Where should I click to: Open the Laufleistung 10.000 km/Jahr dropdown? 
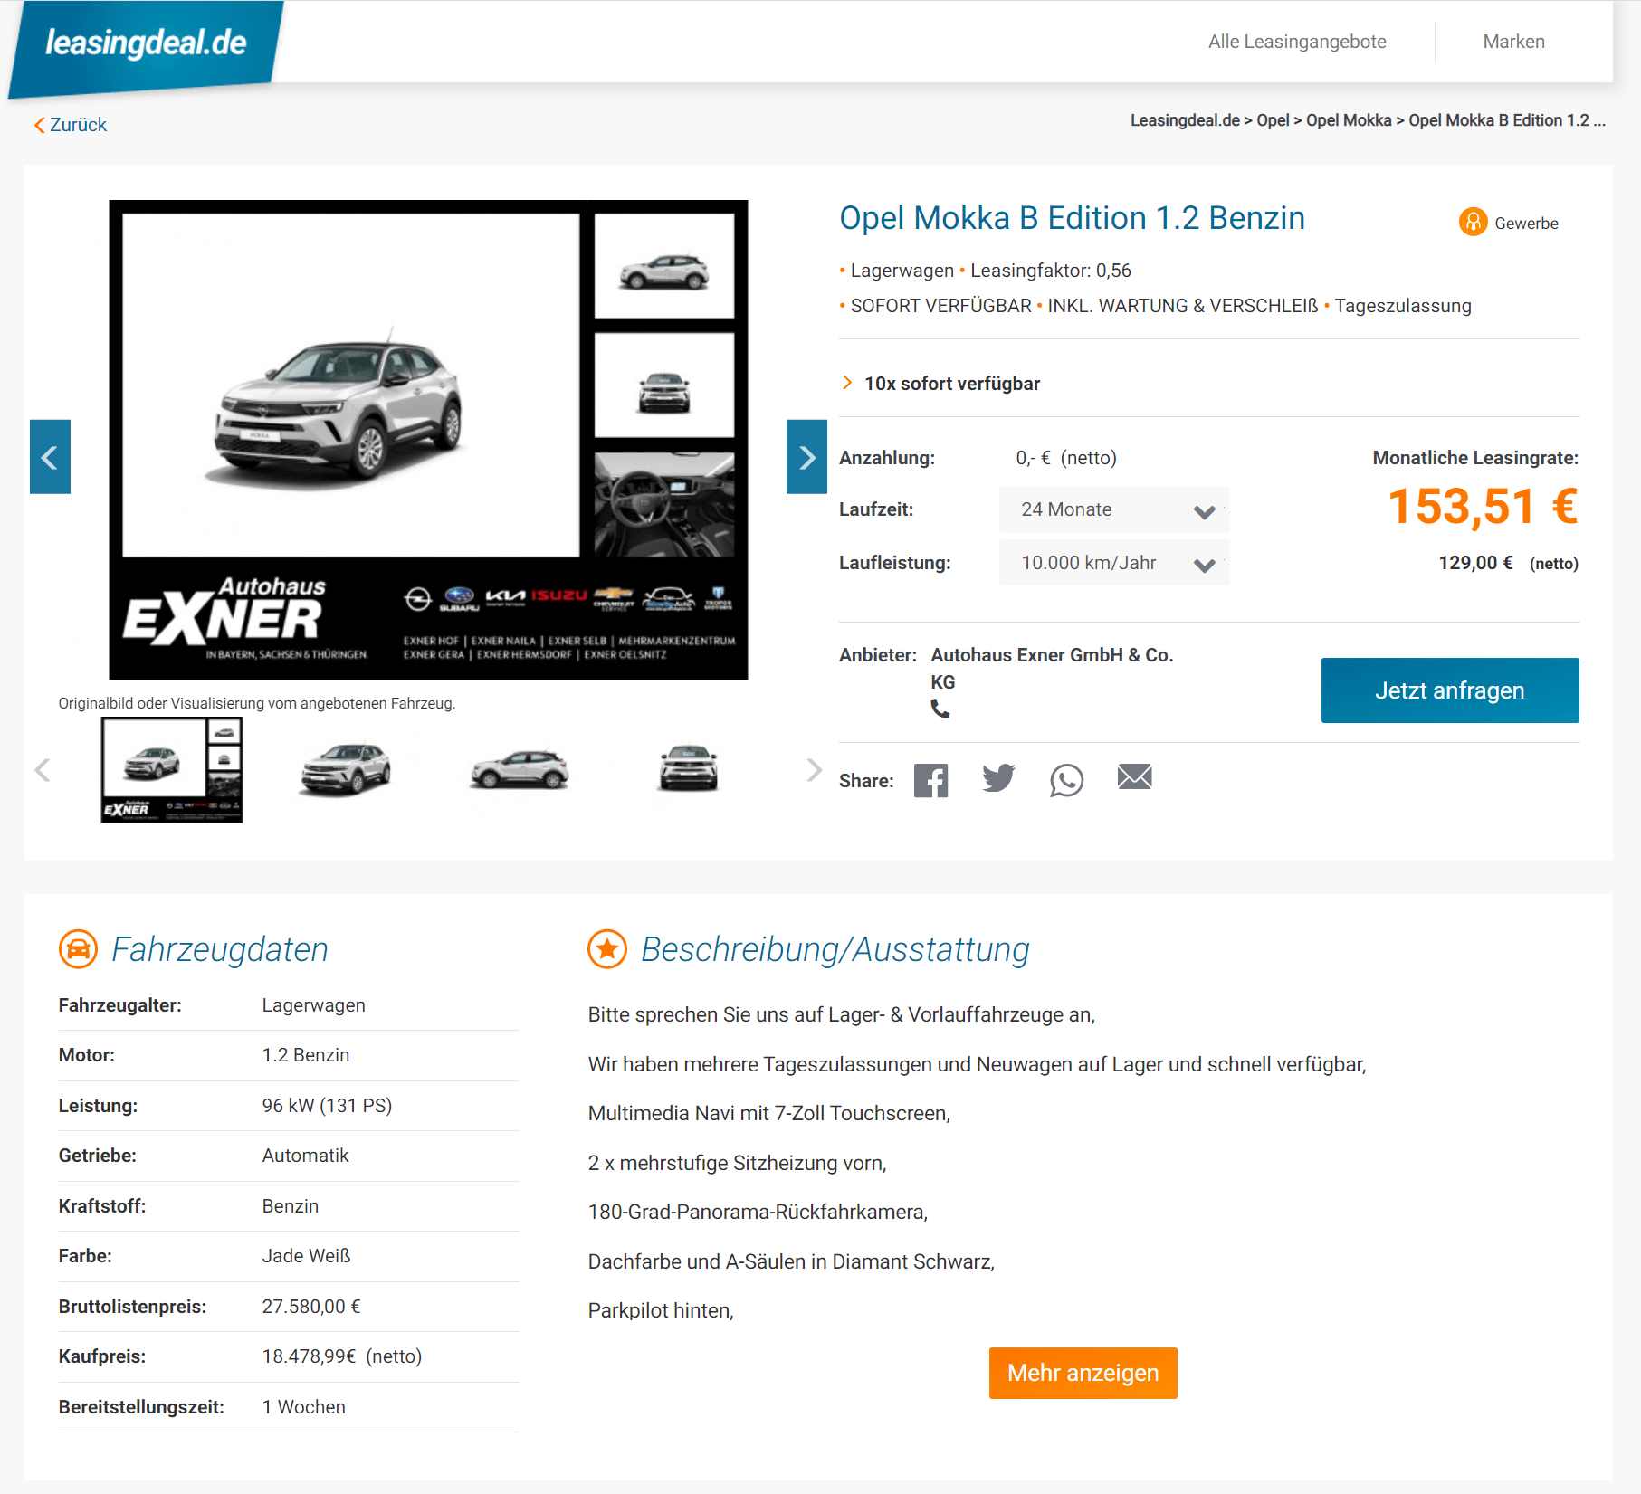coord(1114,563)
